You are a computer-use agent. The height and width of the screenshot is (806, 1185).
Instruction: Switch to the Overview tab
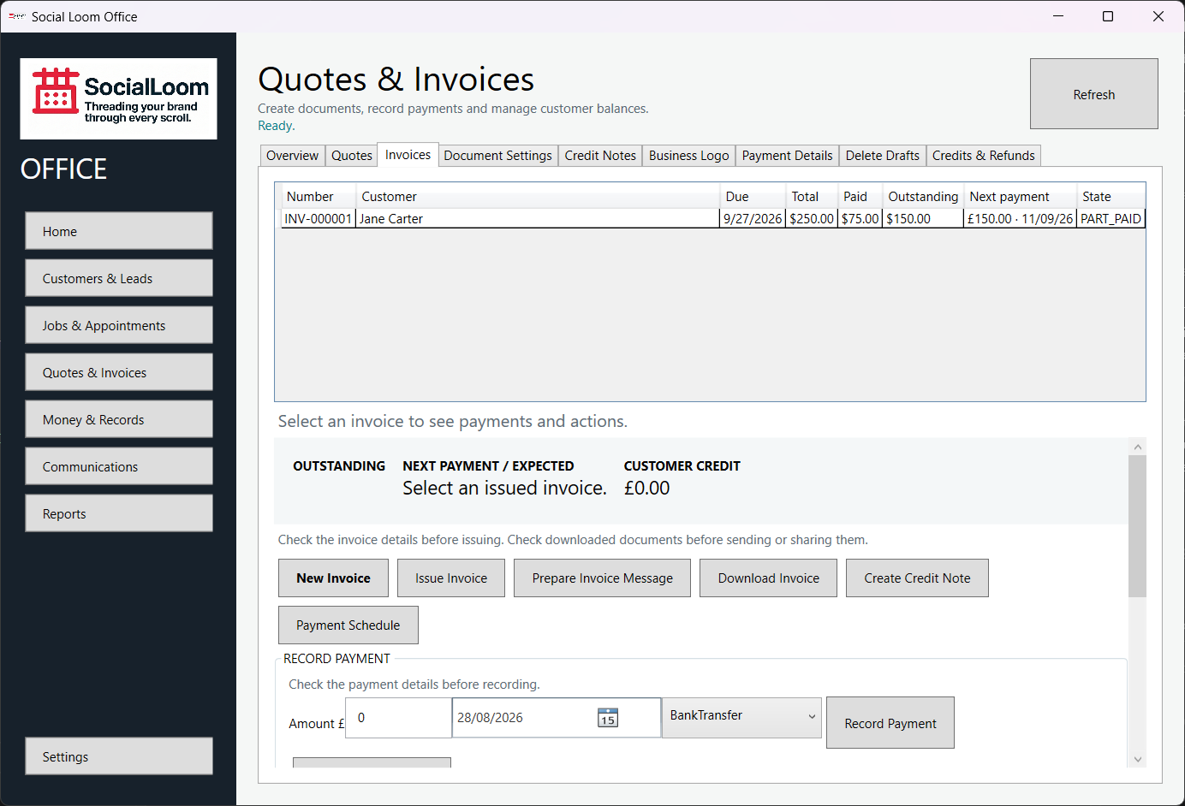click(292, 156)
